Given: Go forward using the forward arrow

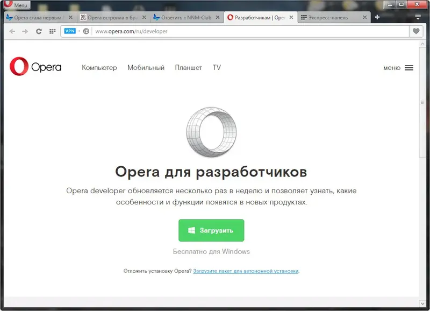Looking at the screenshot, I should [x=25, y=31].
